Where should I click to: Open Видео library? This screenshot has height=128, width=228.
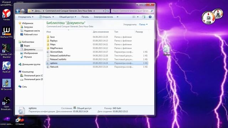pos(27,46)
